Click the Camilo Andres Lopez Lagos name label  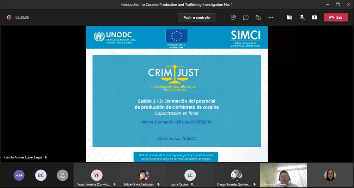pyautogui.click(x=23, y=157)
